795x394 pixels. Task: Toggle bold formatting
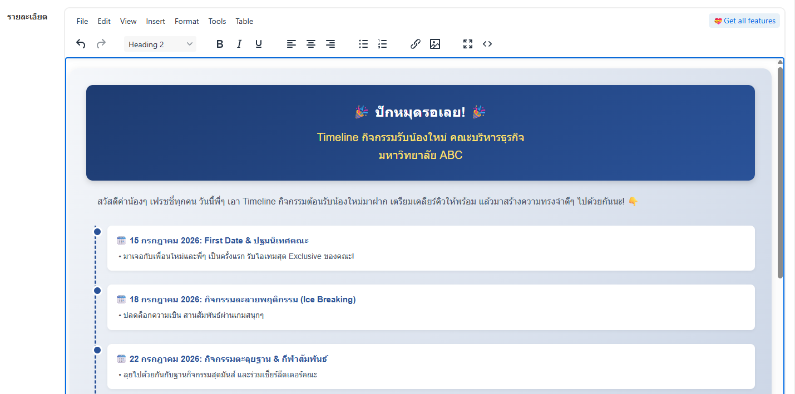point(220,44)
